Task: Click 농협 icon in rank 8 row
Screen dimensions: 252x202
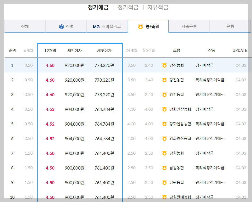Action: (165, 168)
